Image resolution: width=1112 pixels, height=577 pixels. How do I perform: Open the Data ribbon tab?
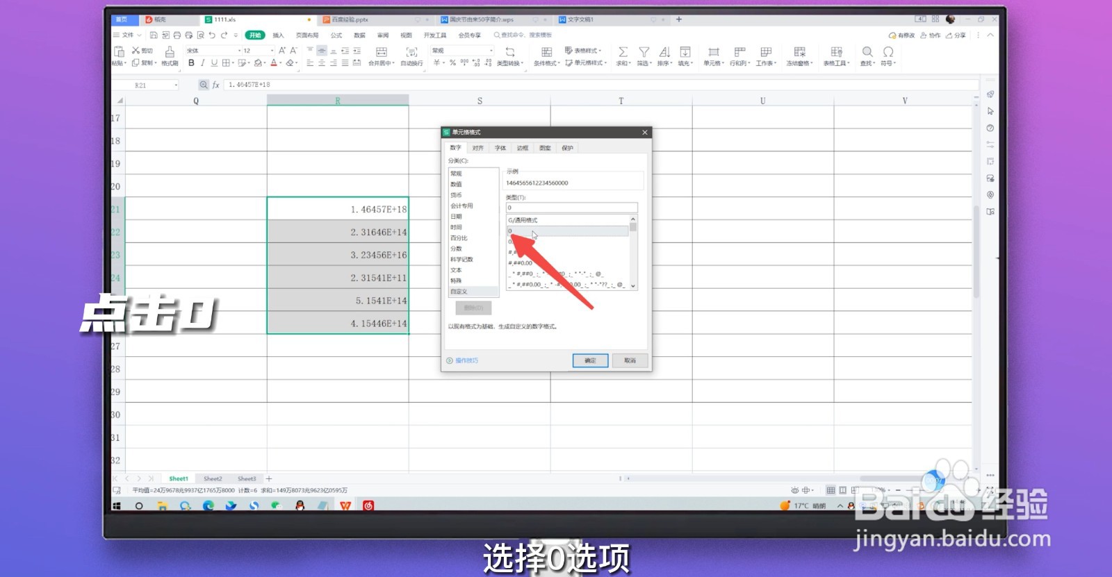[x=359, y=35]
